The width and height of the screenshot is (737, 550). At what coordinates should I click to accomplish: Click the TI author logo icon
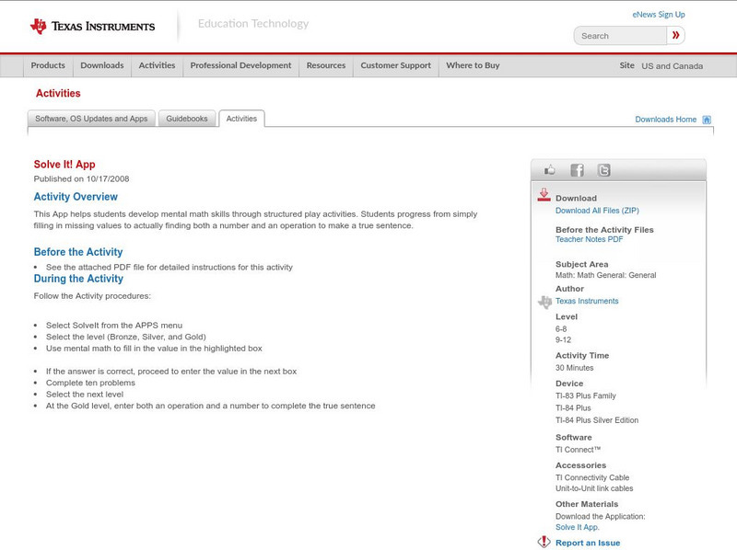point(544,302)
